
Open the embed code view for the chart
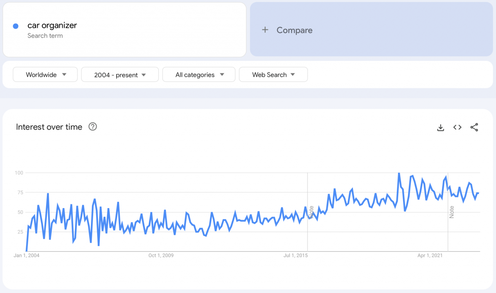pos(457,127)
